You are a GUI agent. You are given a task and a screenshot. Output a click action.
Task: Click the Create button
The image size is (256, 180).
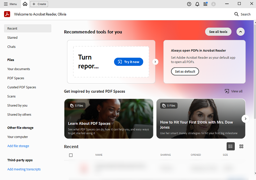pyautogui.click(x=39, y=4)
